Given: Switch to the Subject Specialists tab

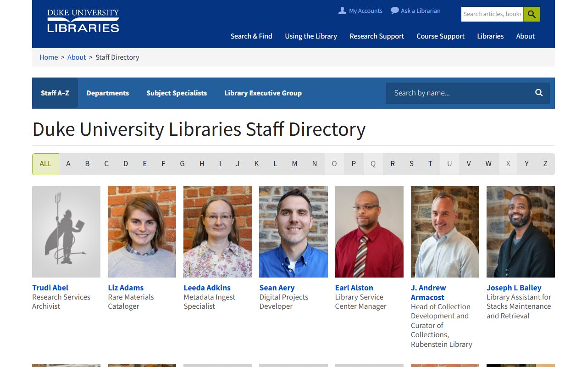Looking at the screenshot, I should (x=177, y=93).
